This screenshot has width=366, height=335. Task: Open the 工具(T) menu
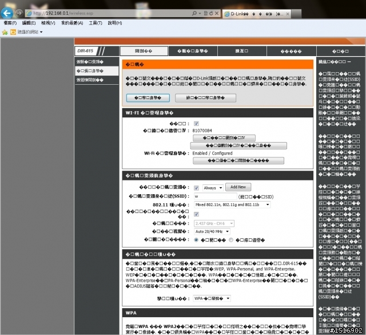point(96,23)
